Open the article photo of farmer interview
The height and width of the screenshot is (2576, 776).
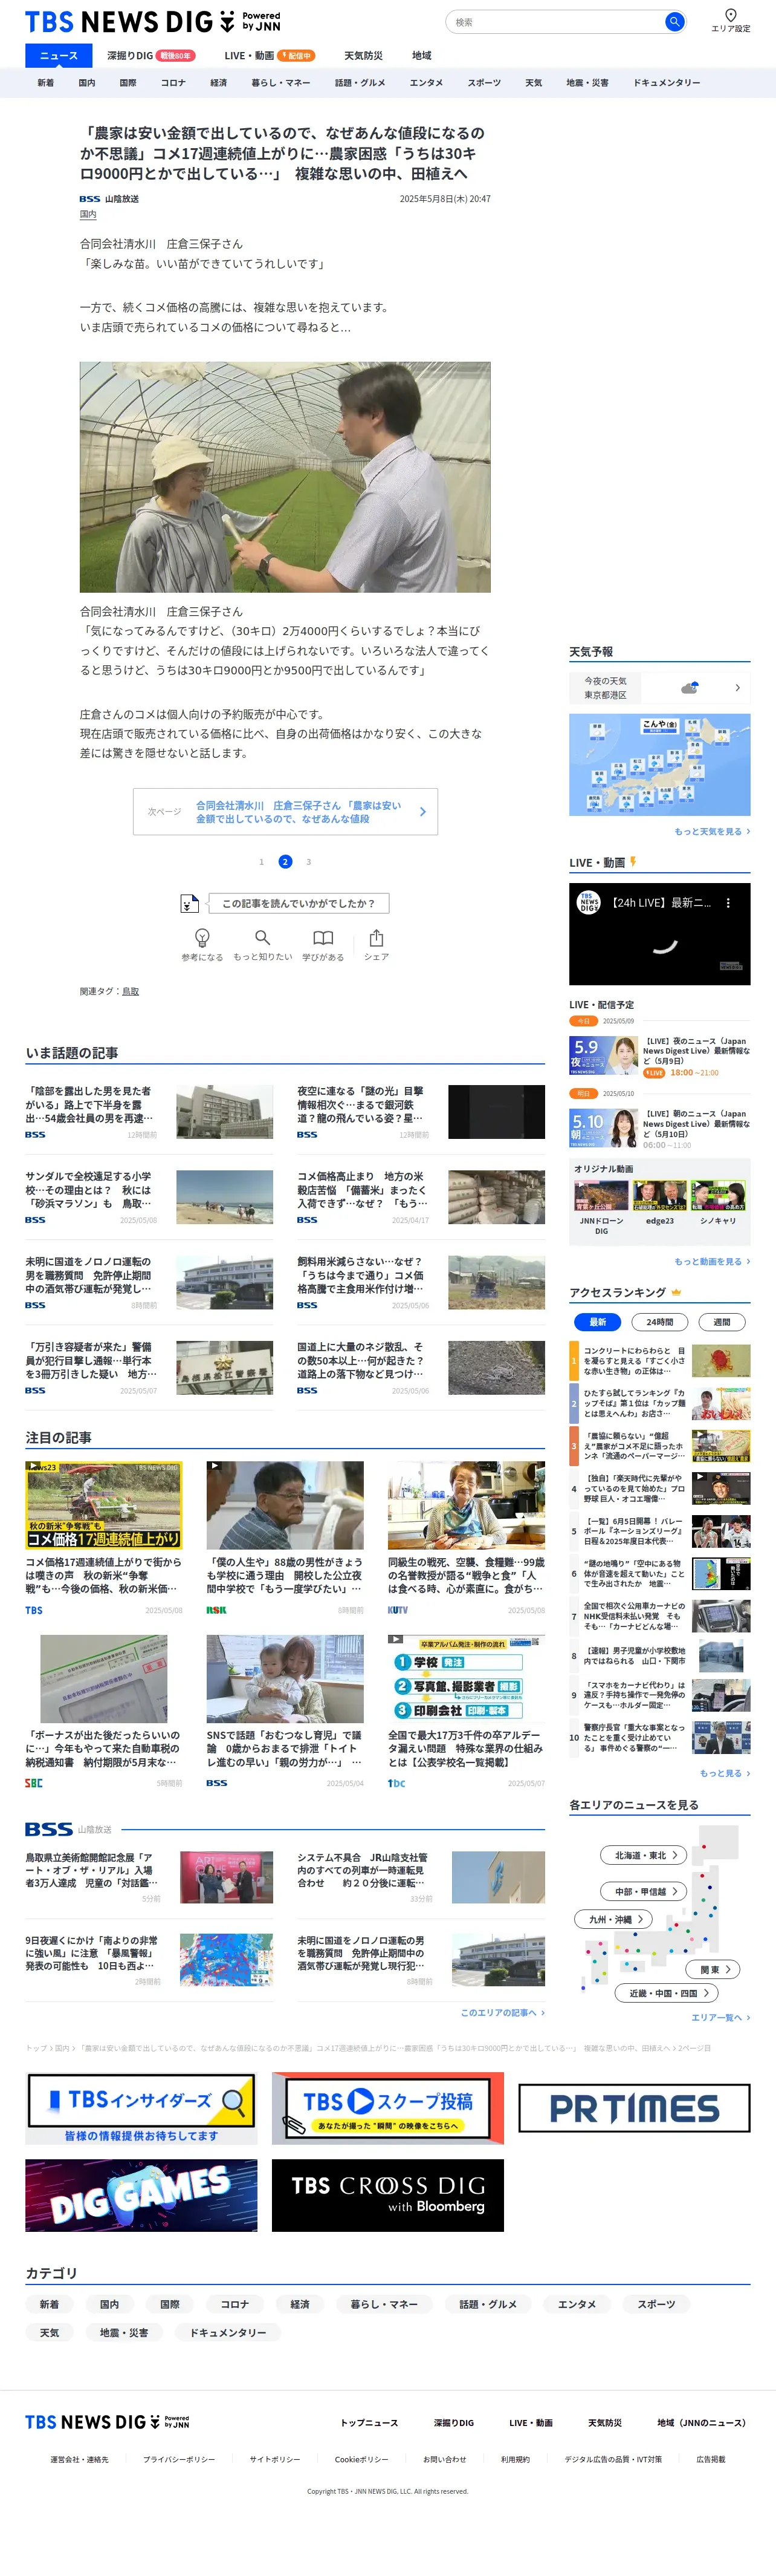pyautogui.click(x=285, y=477)
